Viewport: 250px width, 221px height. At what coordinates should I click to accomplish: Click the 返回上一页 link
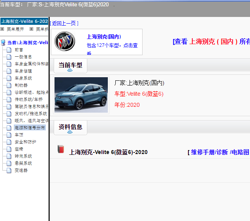(x=64, y=23)
